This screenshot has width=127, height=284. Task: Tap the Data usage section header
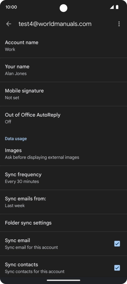[x=16, y=139]
